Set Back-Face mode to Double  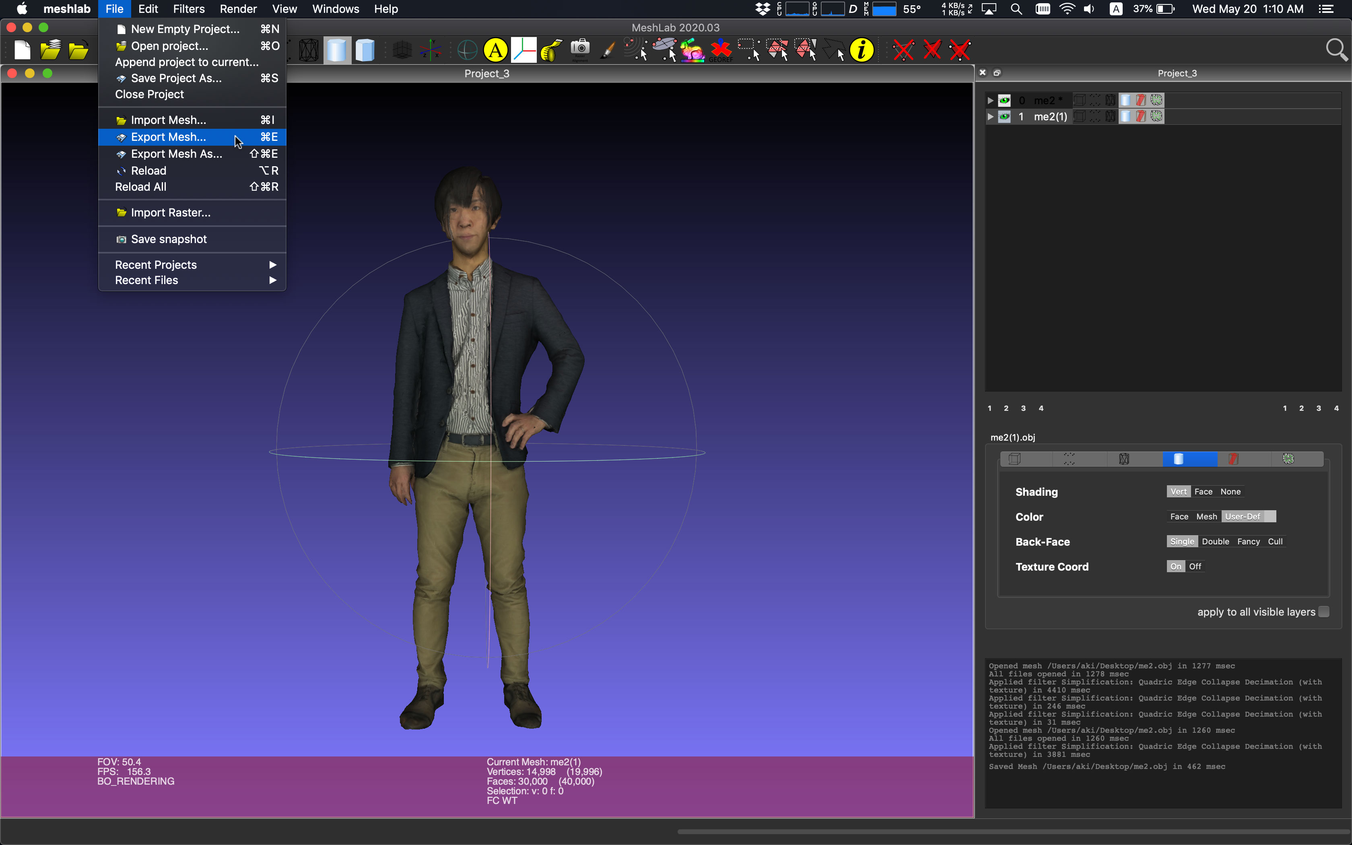tap(1215, 542)
